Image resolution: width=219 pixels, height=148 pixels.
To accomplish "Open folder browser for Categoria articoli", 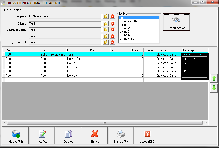I will click(106, 42).
